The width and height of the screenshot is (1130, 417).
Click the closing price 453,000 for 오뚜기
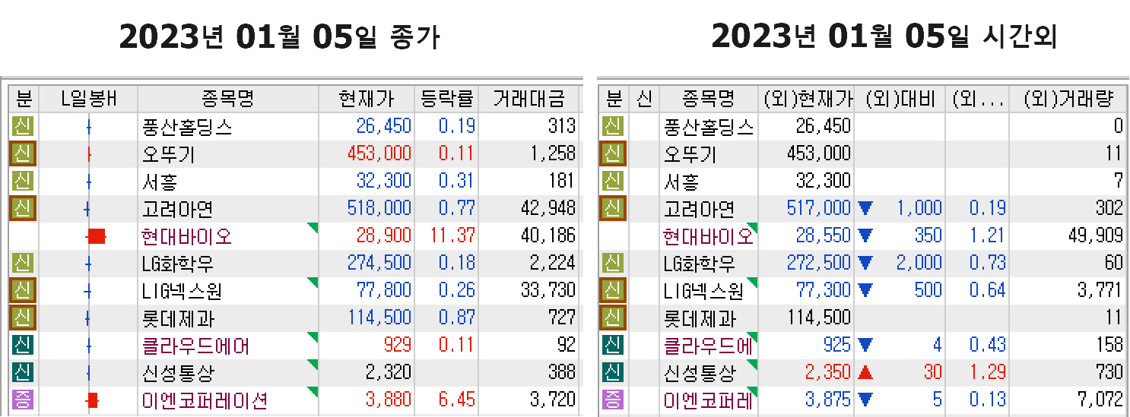point(379,153)
